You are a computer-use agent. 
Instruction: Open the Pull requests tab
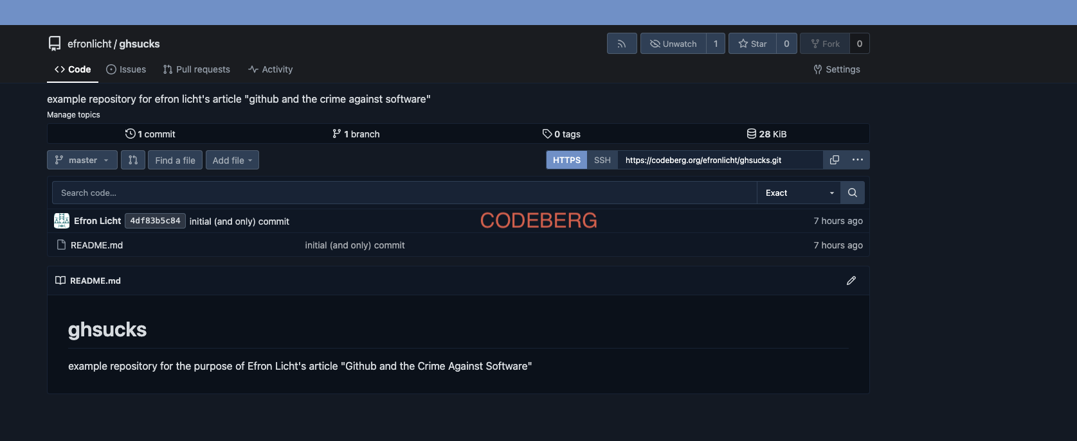pos(196,69)
